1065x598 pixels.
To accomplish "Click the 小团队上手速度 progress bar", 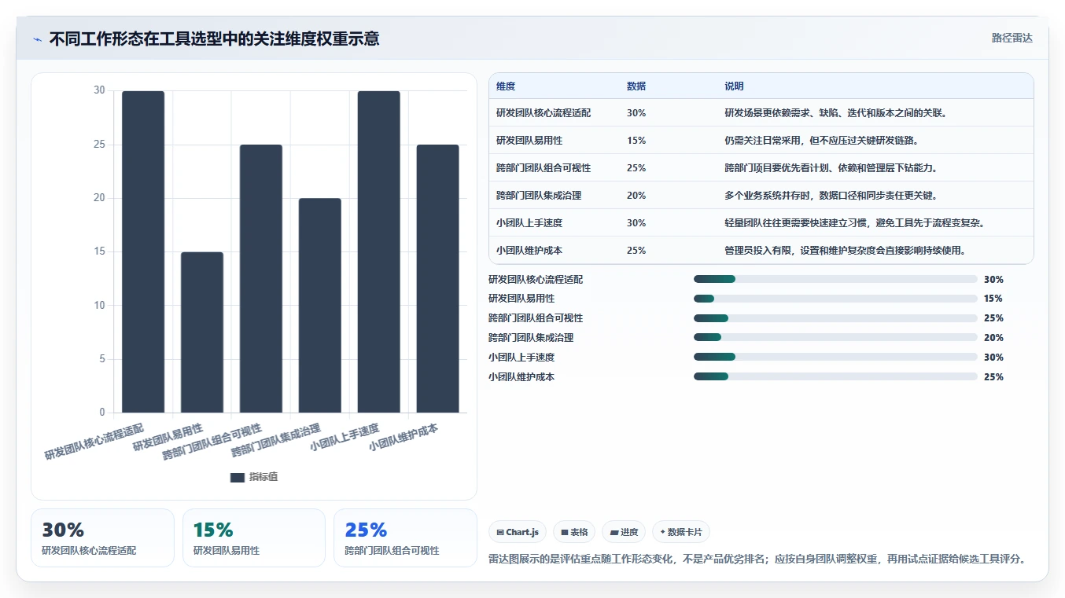I will (835, 357).
